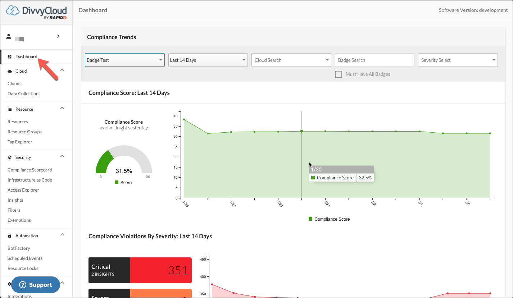Open the Exemptions page

(19, 220)
